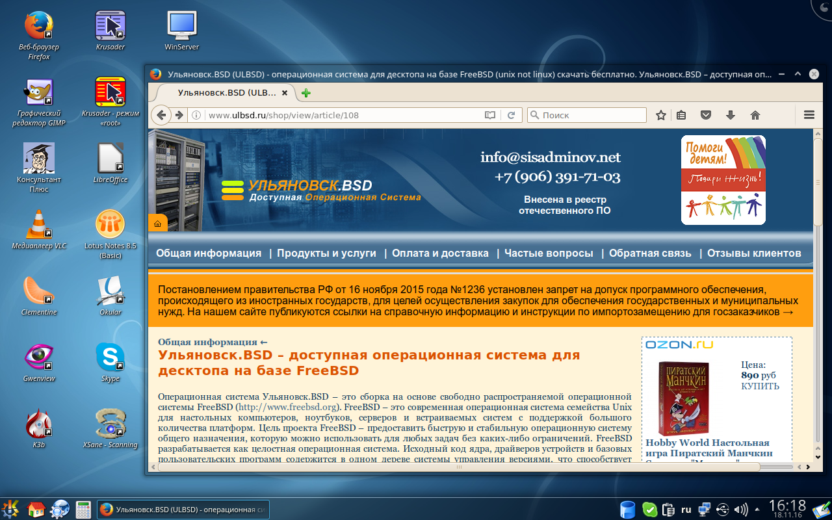832x520 pixels.
Task: Open the Firefox hamburger menu
Action: coord(809,115)
